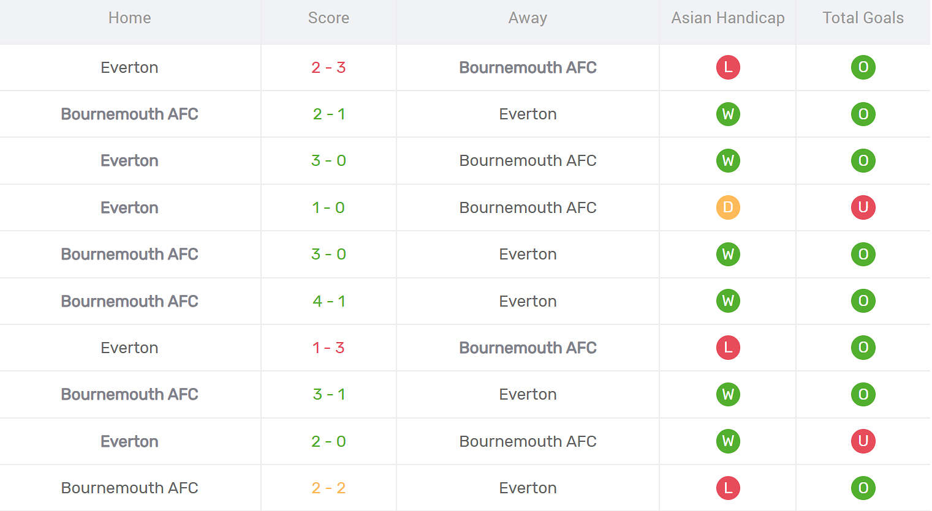Click the green O badge in the 3 - 1 row
932x511 pixels.
(863, 394)
